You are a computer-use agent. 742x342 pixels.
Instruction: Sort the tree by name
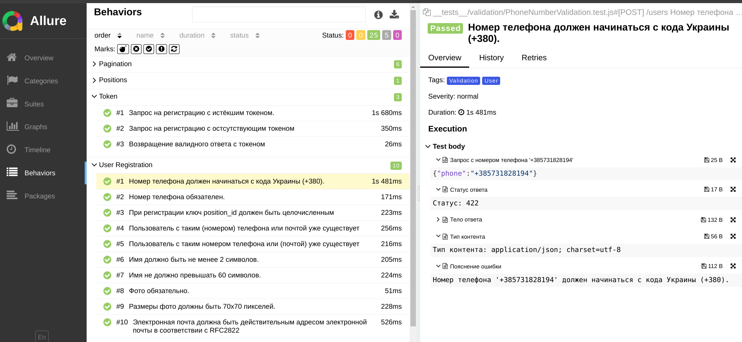click(x=151, y=35)
